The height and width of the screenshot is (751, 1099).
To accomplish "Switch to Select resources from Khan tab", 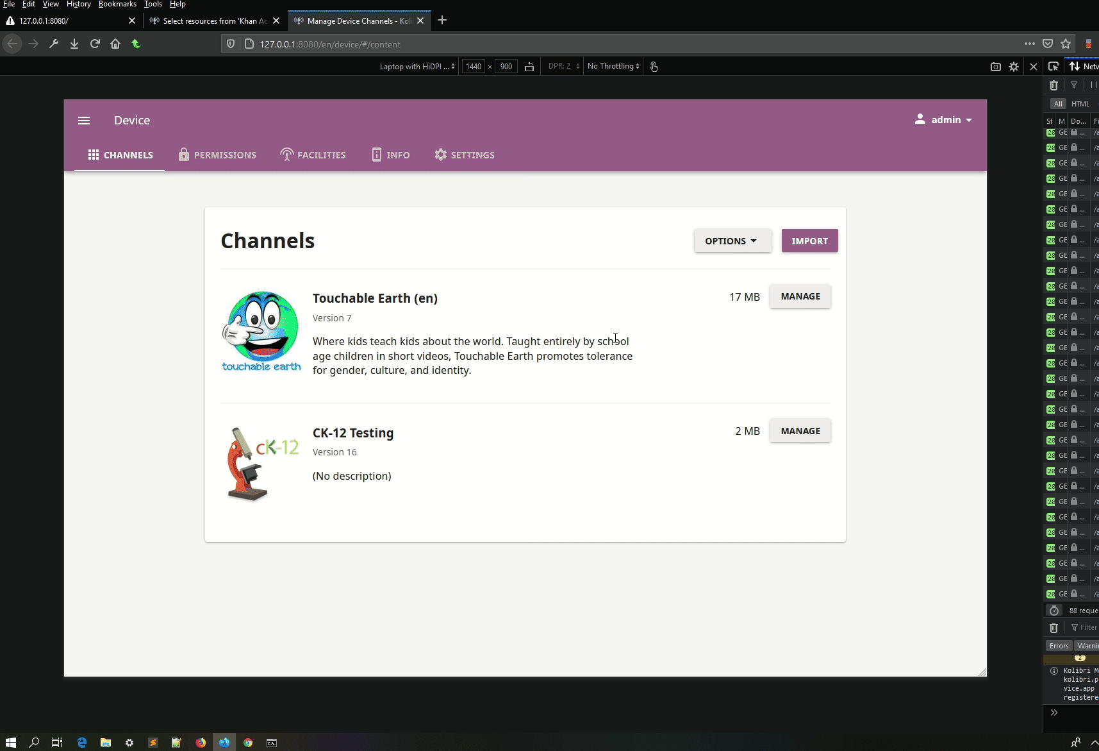I will 215,21.
